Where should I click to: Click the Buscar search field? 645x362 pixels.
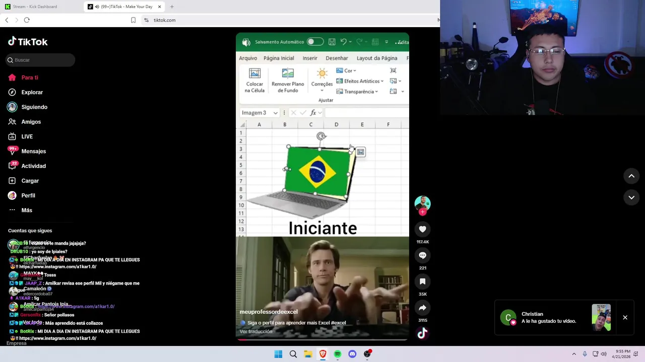[40, 60]
